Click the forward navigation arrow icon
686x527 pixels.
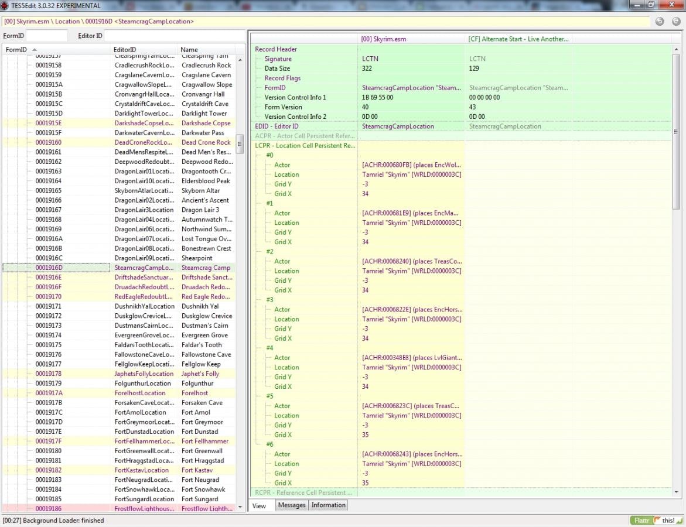click(x=677, y=22)
